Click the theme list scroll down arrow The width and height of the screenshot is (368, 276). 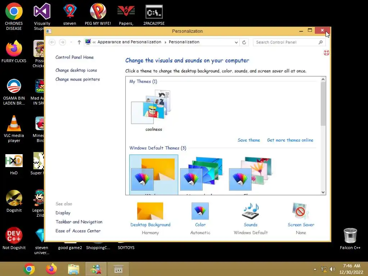[323, 192]
